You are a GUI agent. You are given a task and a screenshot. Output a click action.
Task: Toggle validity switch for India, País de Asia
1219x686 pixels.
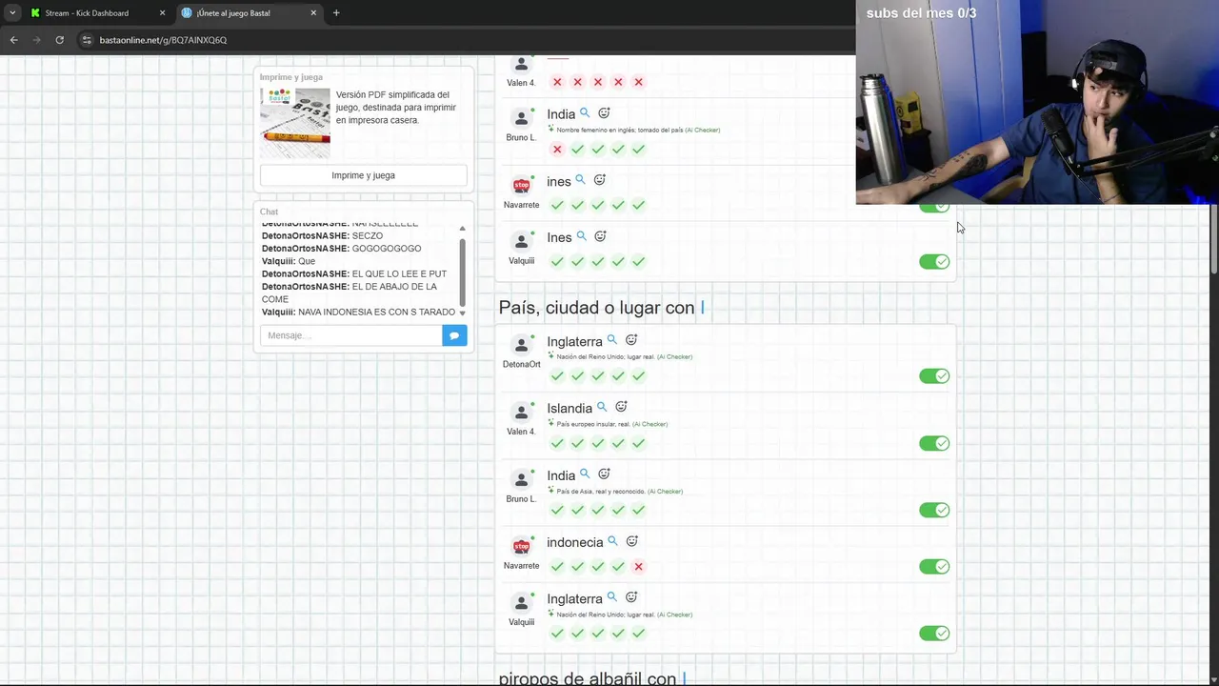pyautogui.click(x=934, y=510)
